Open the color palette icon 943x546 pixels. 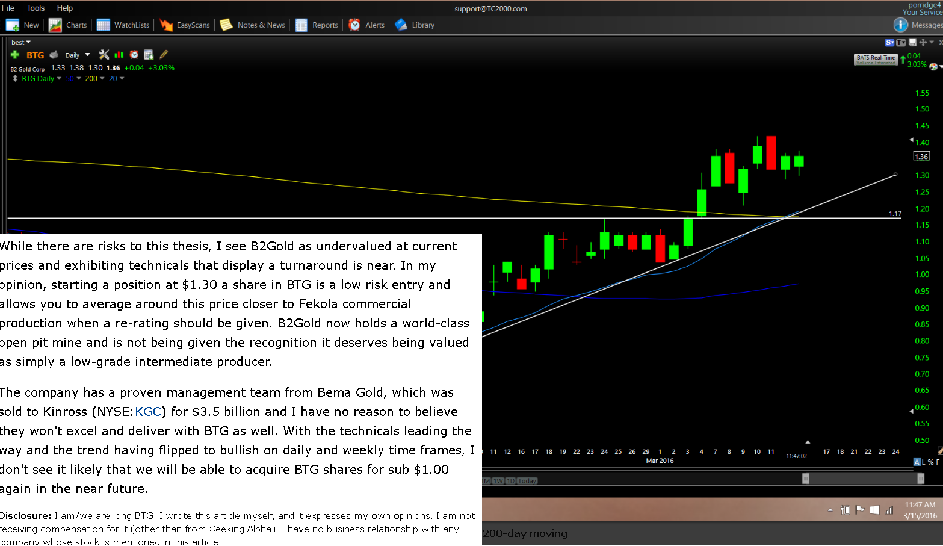click(933, 67)
